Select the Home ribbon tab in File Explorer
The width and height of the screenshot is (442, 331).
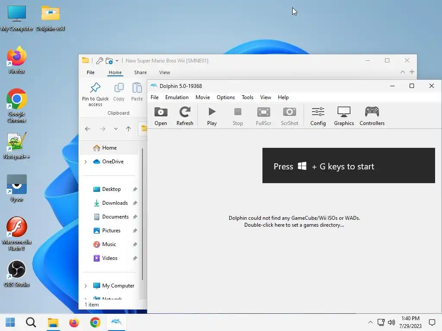(x=115, y=72)
